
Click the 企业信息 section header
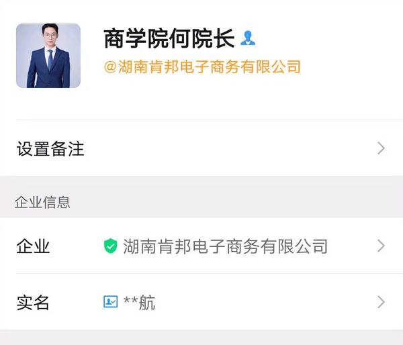click(x=42, y=202)
